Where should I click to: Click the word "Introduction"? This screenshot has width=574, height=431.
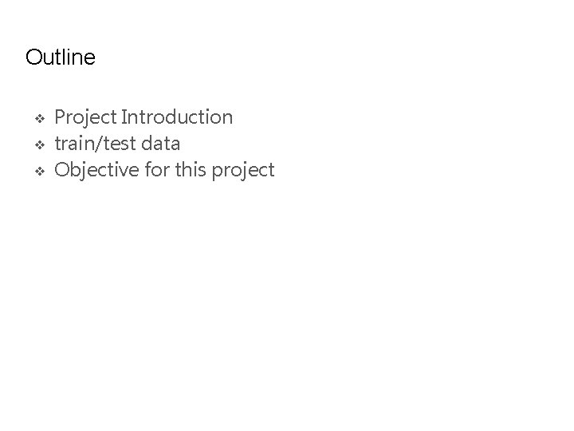coord(177,118)
